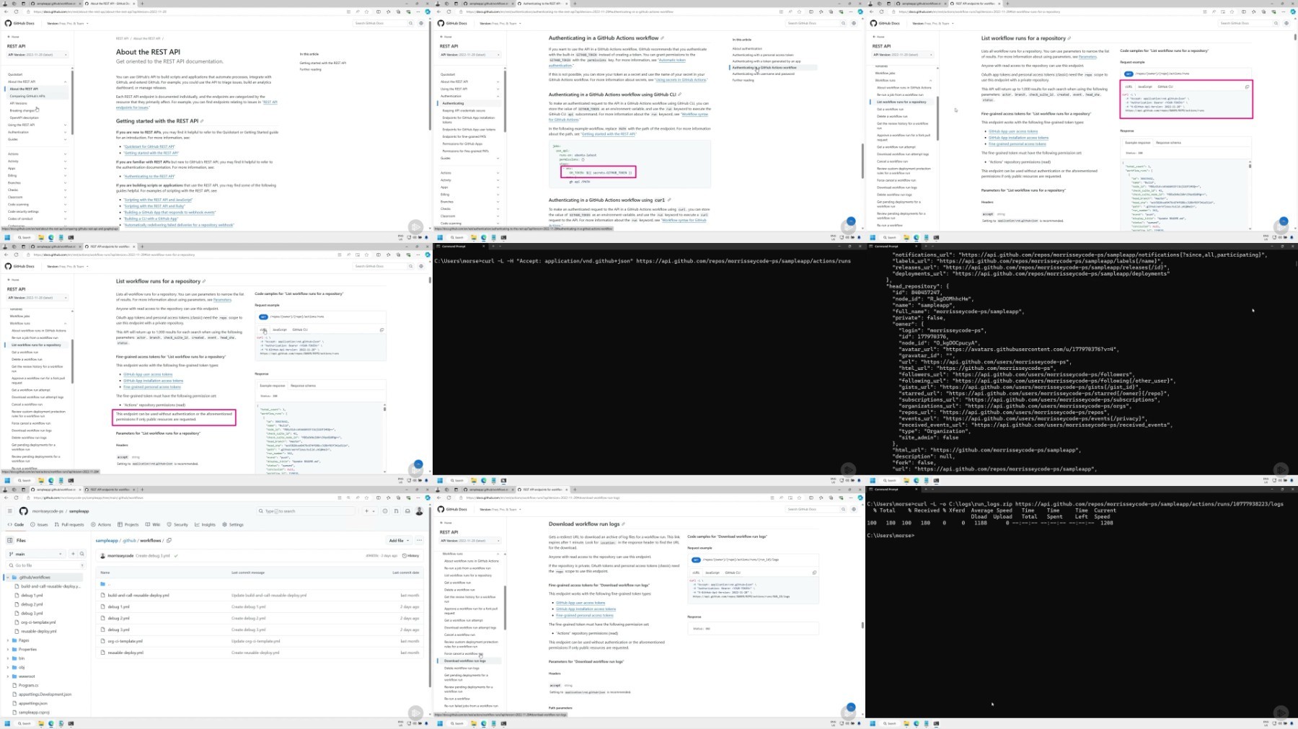Switch to Actions tab on sampleapp repo
Screen dimensions: 1298x729
point(102,524)
